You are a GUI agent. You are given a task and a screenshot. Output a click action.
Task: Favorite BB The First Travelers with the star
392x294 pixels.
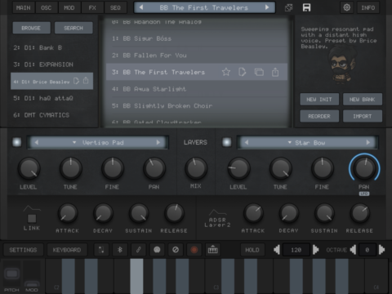(x=226, y=72)
